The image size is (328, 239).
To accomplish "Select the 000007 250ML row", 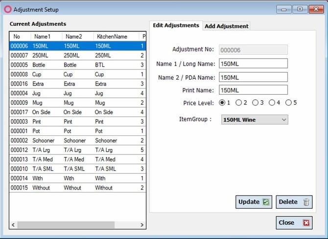I will (77, 55).
